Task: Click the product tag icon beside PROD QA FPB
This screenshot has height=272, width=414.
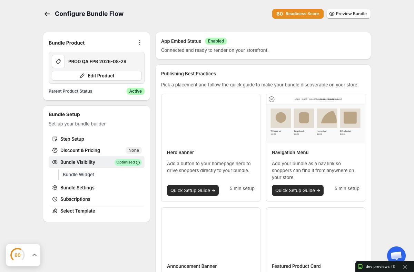Action: click(x=58, y=62)
